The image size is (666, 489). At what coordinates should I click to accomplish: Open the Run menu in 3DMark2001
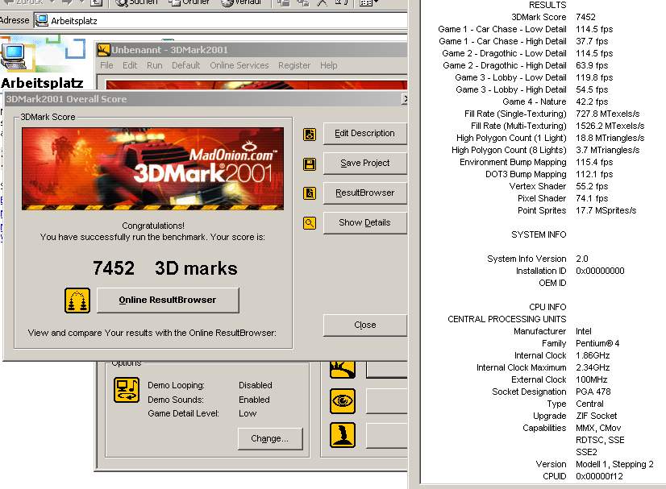pos(155,65)
